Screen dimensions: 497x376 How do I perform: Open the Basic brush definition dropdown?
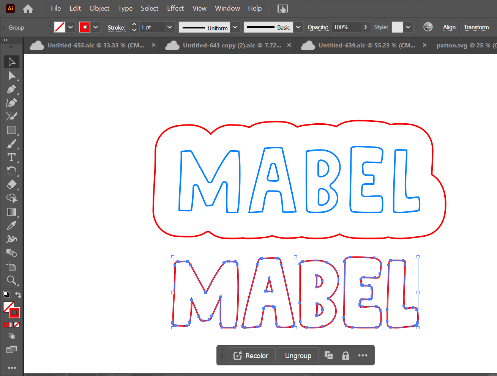click(x=298, y=27)
